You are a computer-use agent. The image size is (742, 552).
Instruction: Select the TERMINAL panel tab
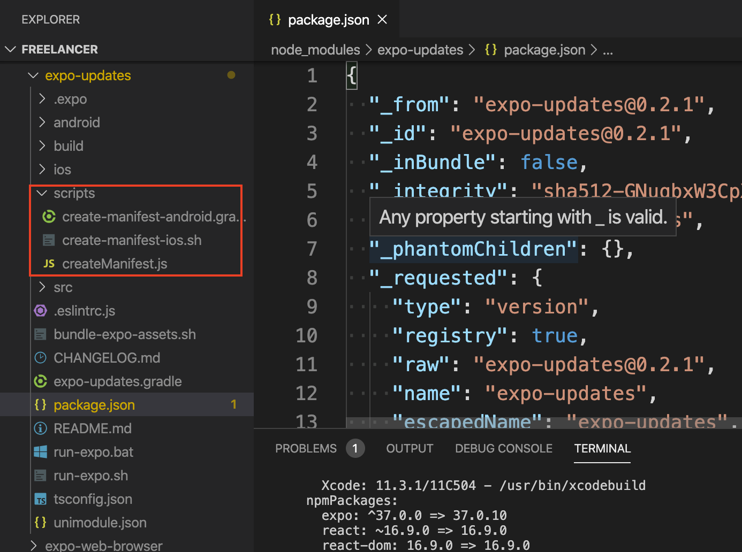tap(602, 448)
